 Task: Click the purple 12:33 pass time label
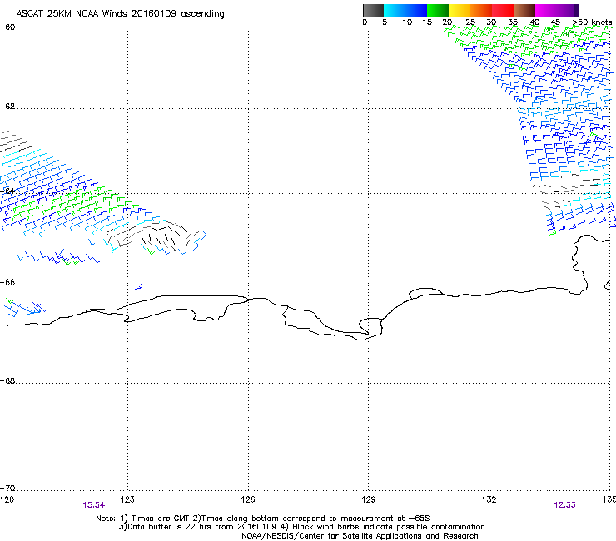tap(564, 505)
